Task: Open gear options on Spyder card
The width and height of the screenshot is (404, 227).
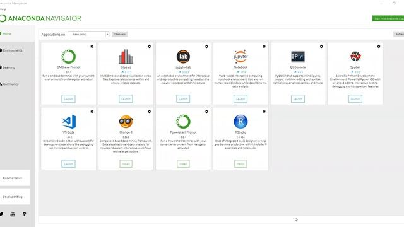Action: coord(379,47)
